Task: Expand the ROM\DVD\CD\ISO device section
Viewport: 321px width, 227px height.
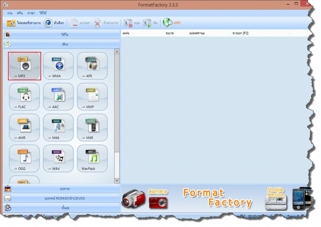Action: click(61, 198)
